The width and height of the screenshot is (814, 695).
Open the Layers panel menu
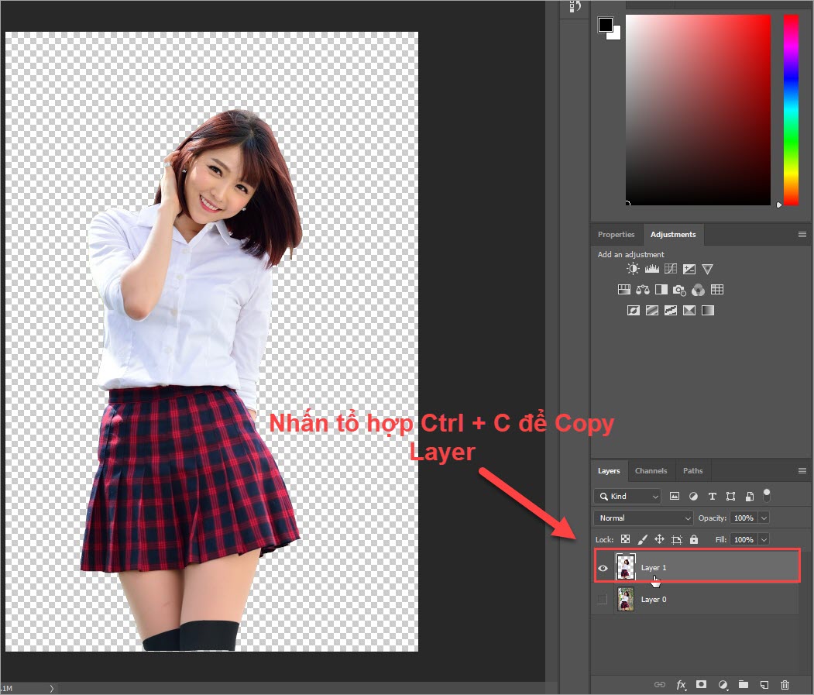pyautogui.click(x=802, y=470)
